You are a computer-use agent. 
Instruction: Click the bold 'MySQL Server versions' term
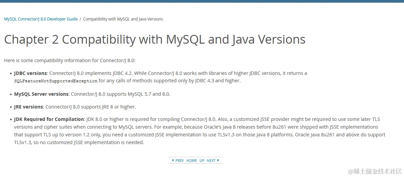click(41, 94)
